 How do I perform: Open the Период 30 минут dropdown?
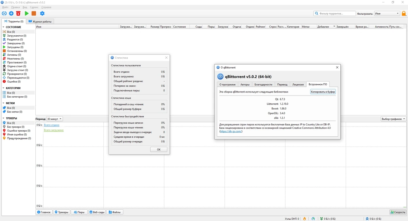tap(54, 119)
